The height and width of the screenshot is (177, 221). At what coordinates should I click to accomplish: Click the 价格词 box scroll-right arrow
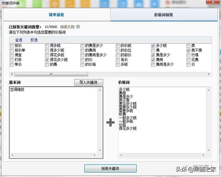[203, 155]
